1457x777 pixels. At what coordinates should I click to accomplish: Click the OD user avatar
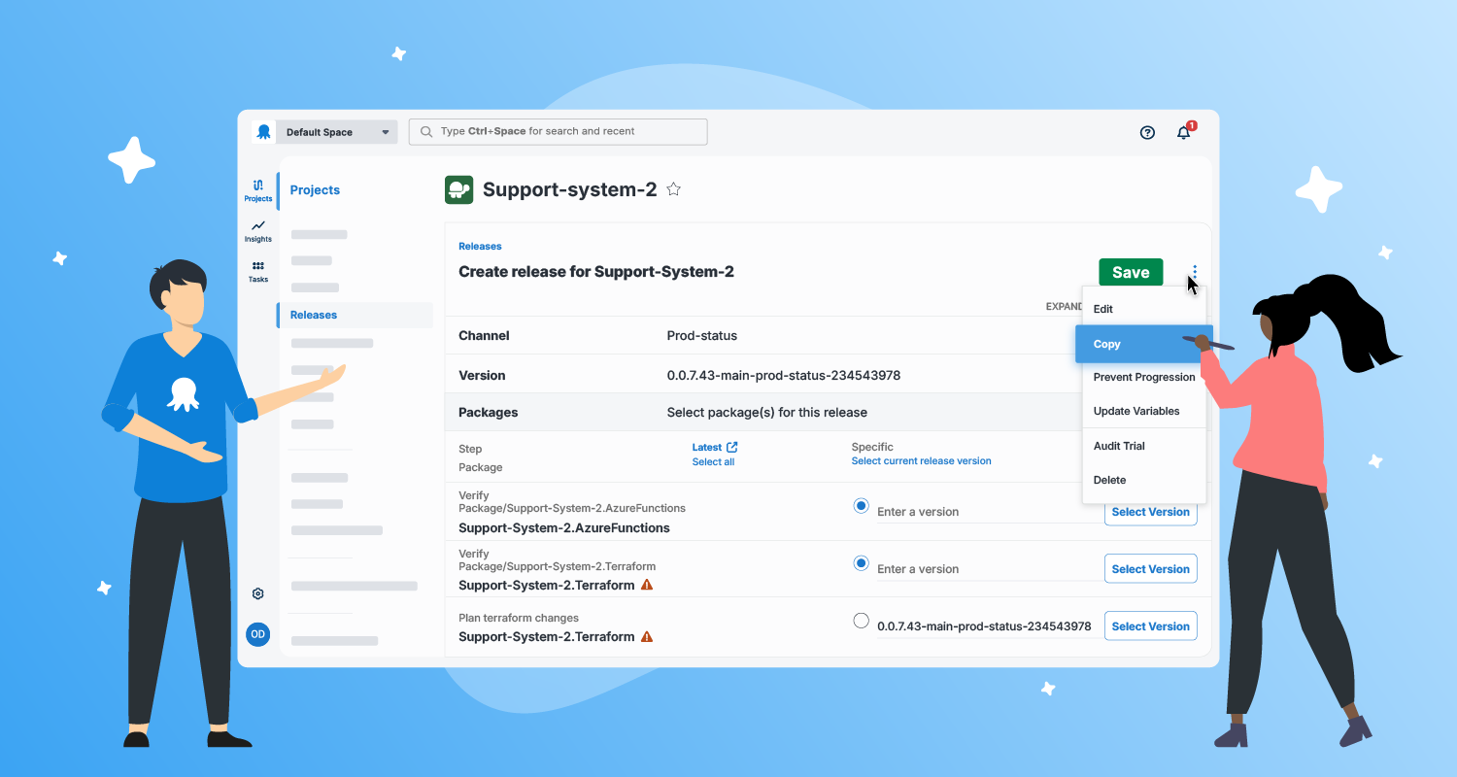tap(258, 634)
